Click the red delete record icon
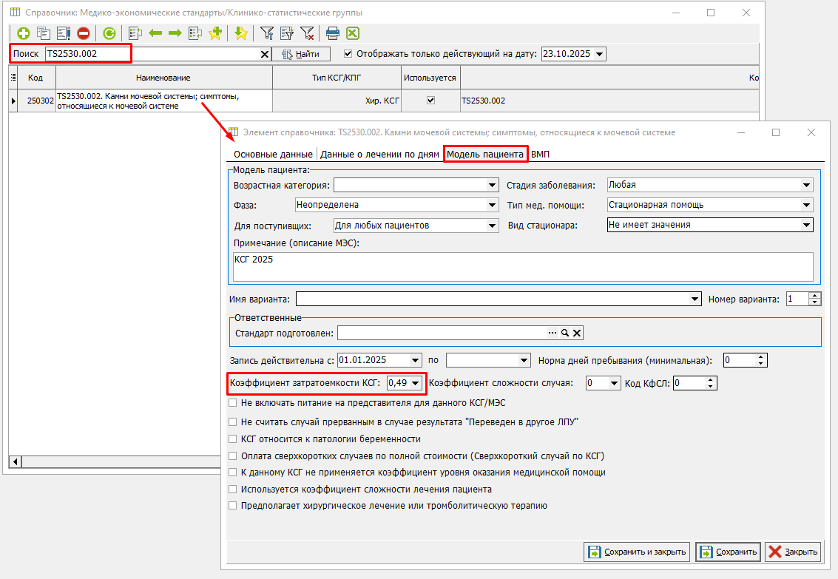Image resolution: width=838 pixels, height=579 pixels. click(83, 33)
